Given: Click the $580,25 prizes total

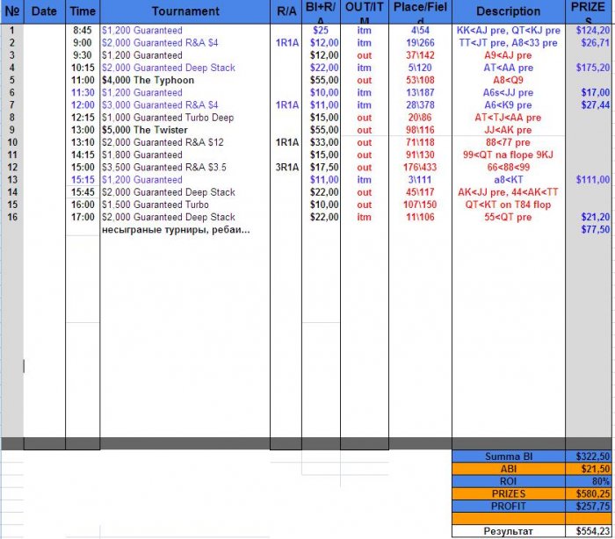Looking at the screenshot, I should point(590,493).
